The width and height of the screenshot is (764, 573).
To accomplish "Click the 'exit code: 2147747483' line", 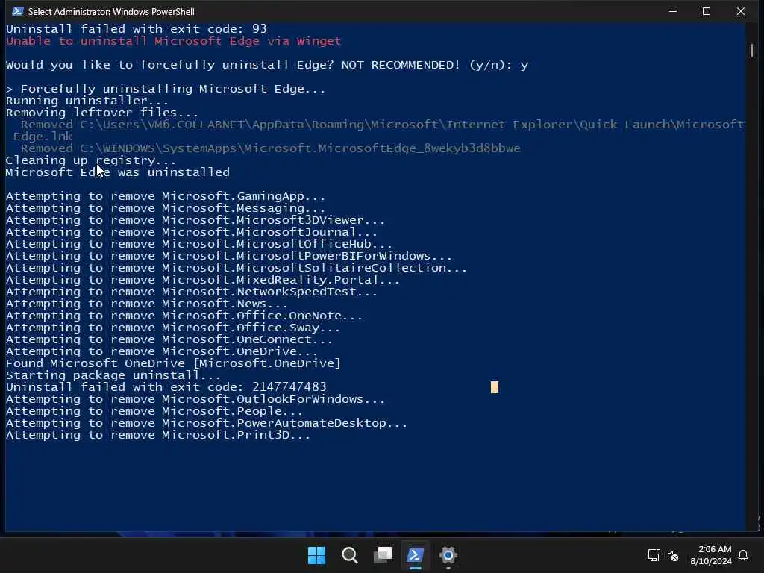I will click(x=166, y=387).
